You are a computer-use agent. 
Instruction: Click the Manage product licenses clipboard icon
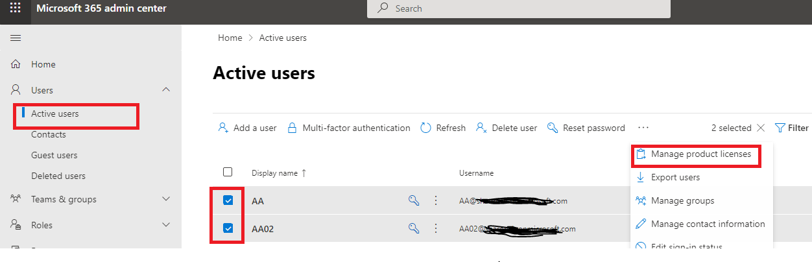click(641, 154)
